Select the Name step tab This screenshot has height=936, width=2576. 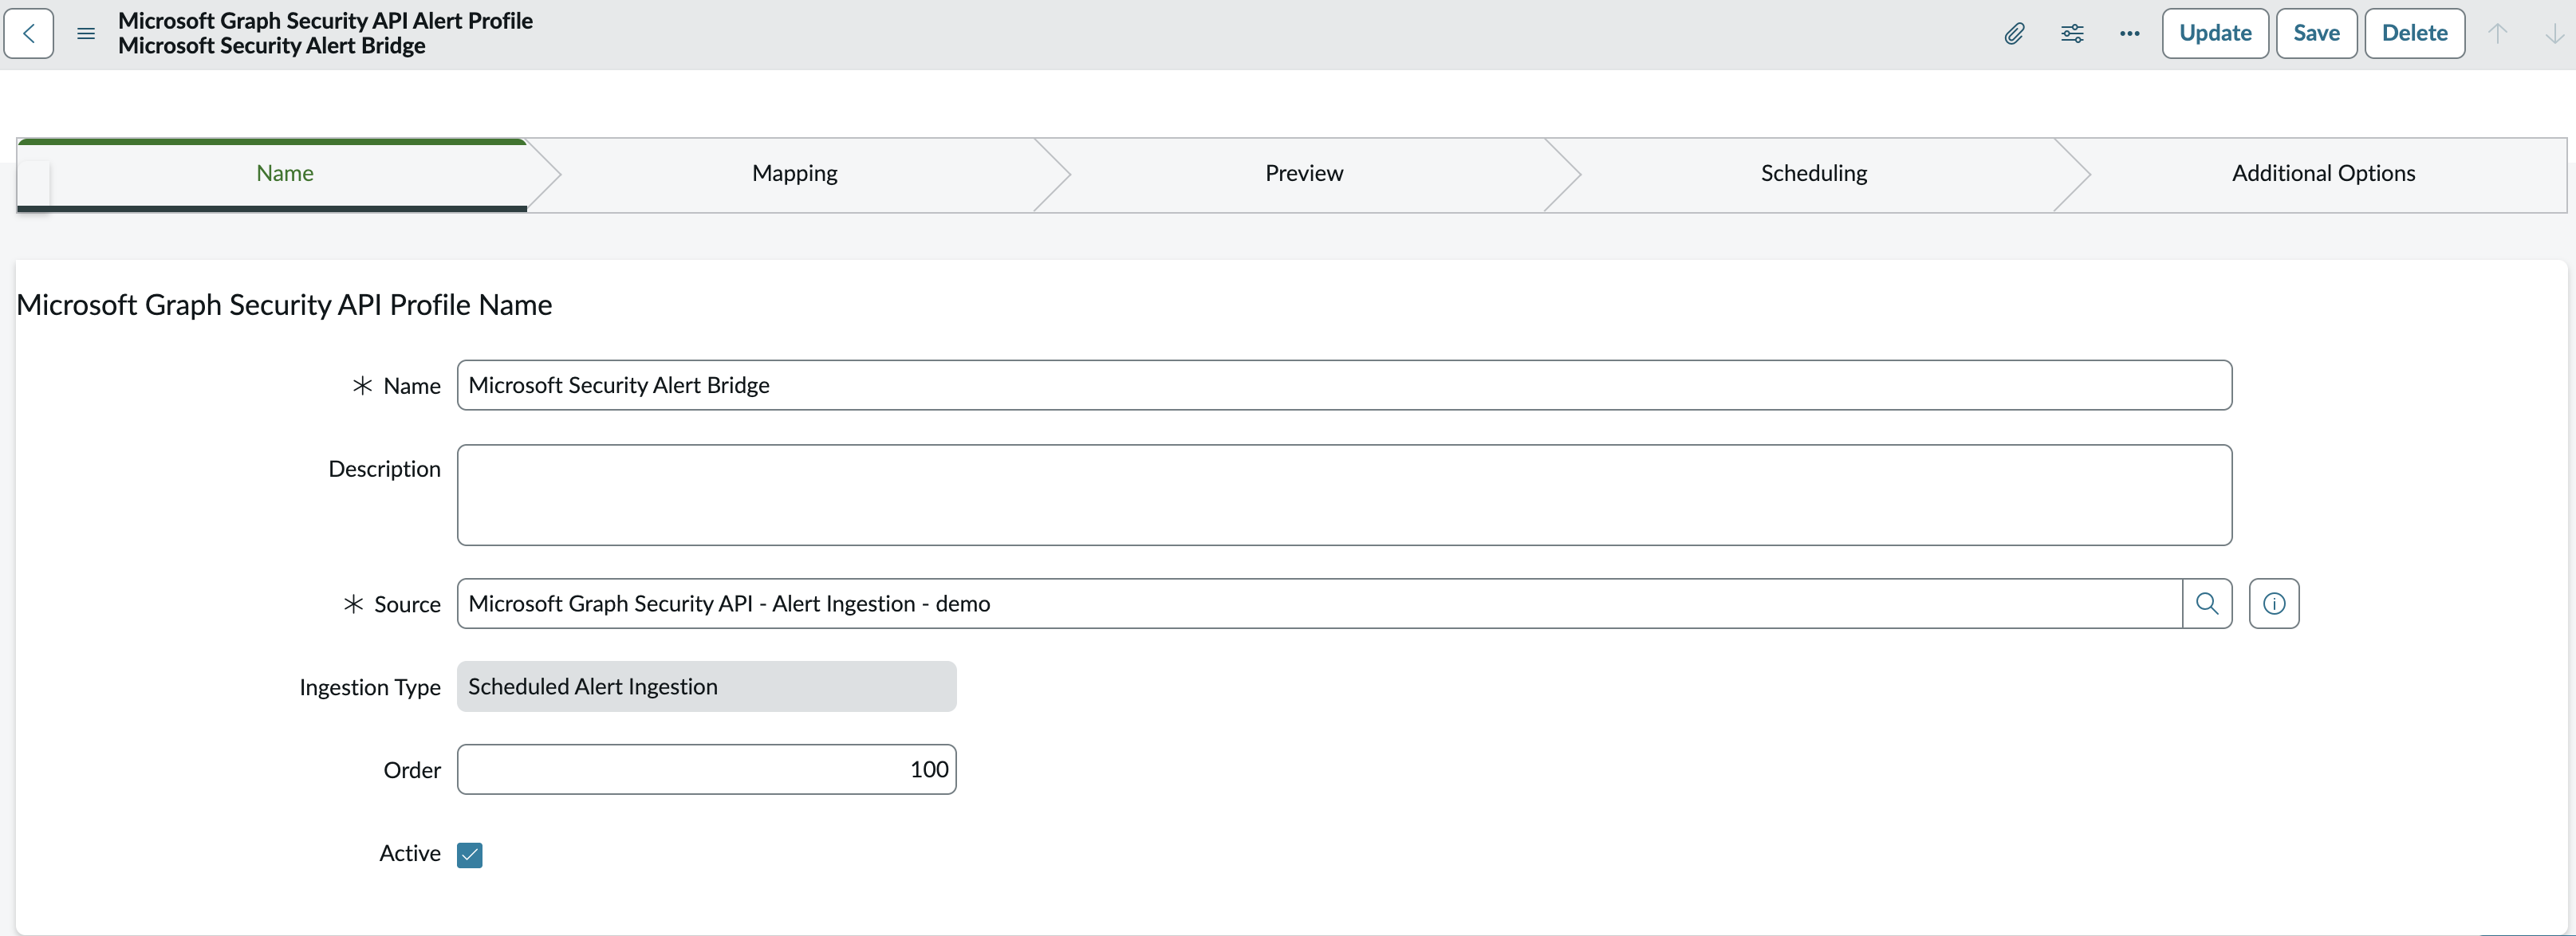(285, 173)
